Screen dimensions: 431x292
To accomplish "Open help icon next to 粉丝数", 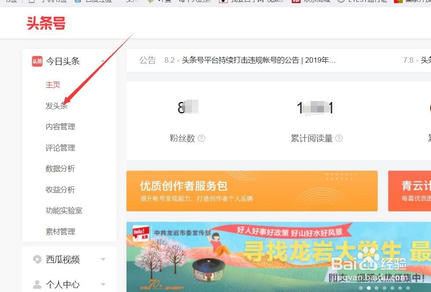I will click(201, 138).
